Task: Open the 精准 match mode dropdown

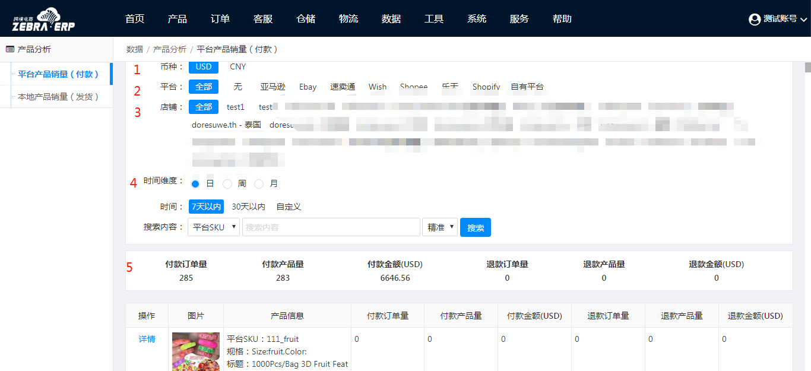Action: point(439,227)
